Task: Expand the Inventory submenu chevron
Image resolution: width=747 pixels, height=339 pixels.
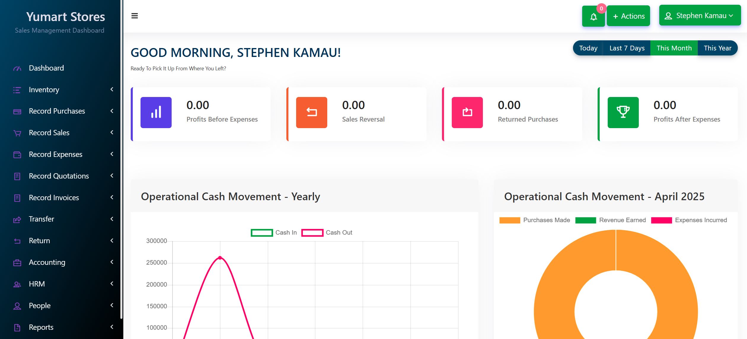Action: (112, 89)
